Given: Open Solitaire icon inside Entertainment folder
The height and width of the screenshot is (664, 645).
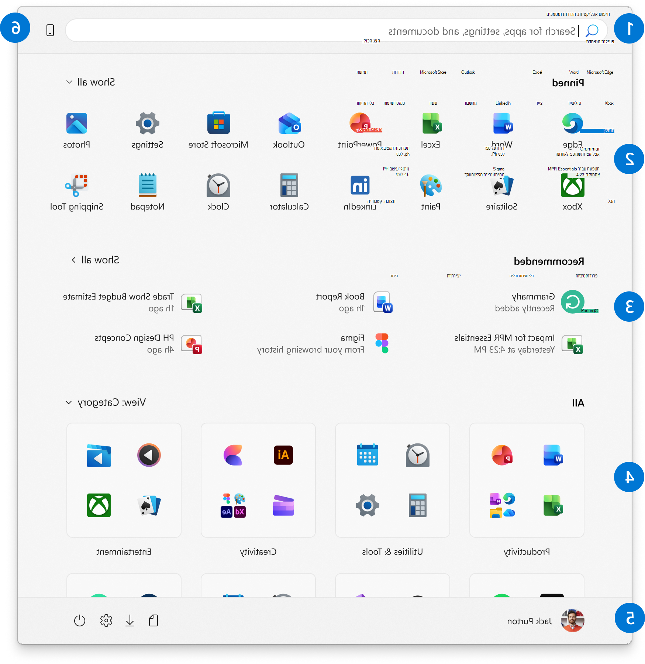Looking at the screenshot, I should pos(149,505).
